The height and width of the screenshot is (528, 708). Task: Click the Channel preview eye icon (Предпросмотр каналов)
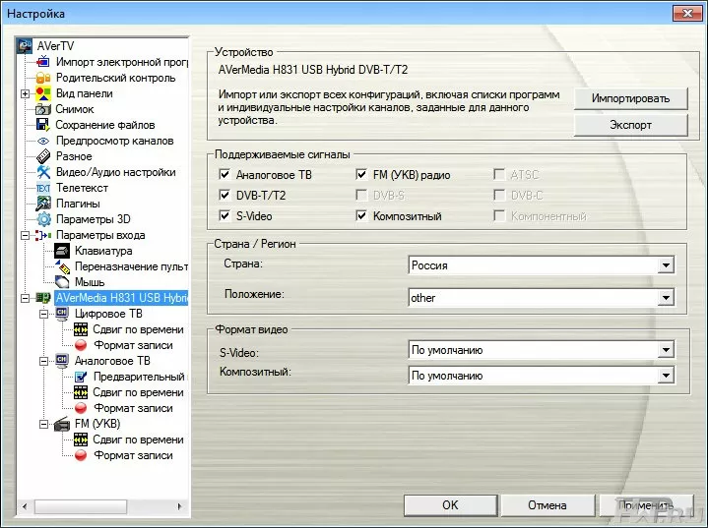42,141
